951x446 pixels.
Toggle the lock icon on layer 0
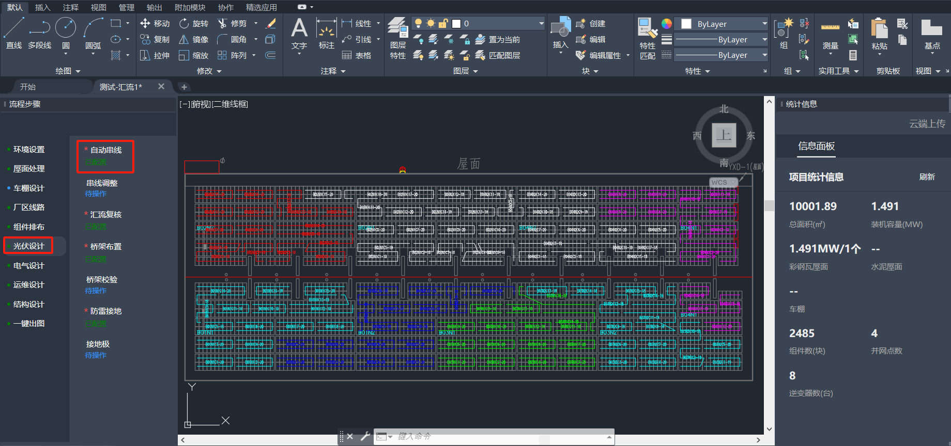coord(443,23)
